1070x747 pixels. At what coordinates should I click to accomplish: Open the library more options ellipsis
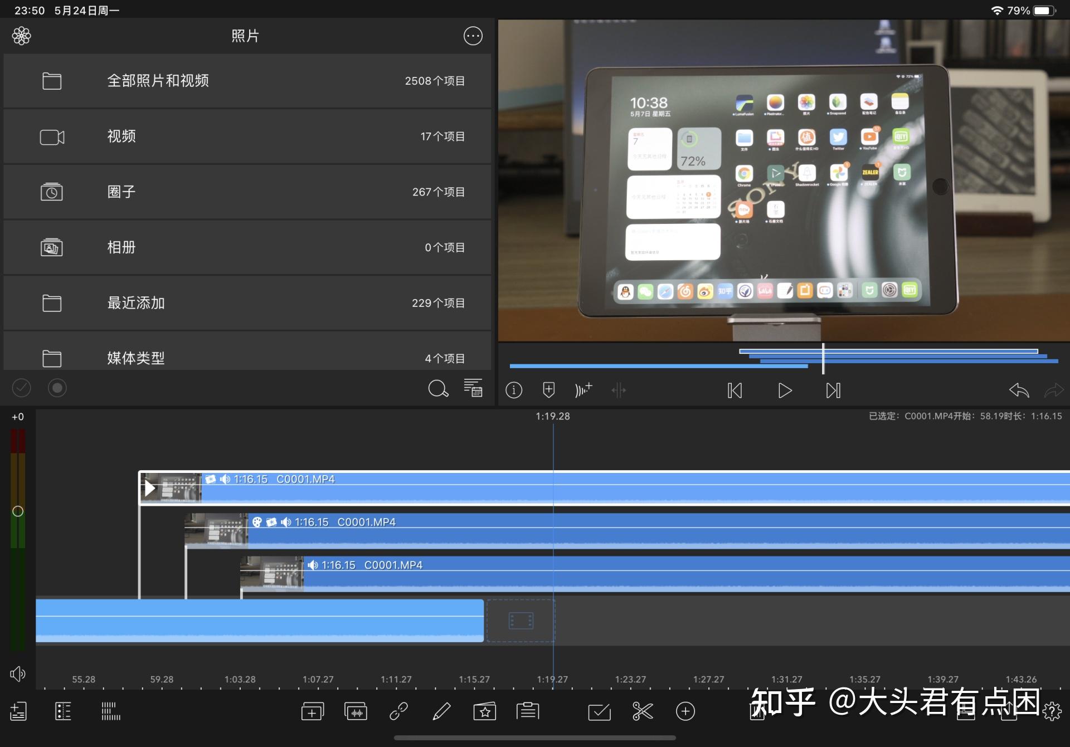coord(473,36)
